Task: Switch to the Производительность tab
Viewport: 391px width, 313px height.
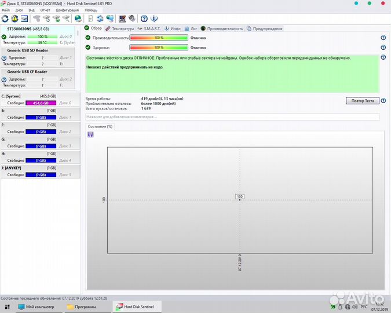Action: [222, 28]
